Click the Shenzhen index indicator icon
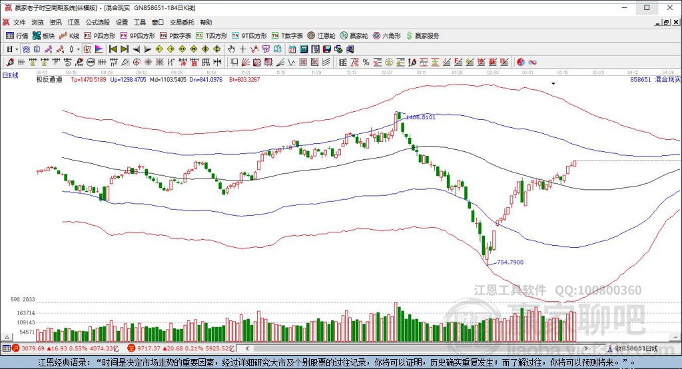 click(131, 348)
